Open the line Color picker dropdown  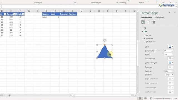pyautogui.click(x=170, y=47)
